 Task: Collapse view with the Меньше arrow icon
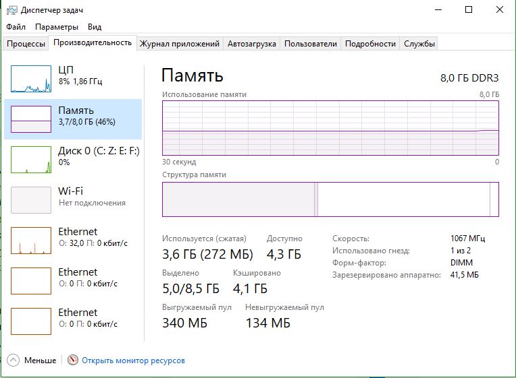13,360
